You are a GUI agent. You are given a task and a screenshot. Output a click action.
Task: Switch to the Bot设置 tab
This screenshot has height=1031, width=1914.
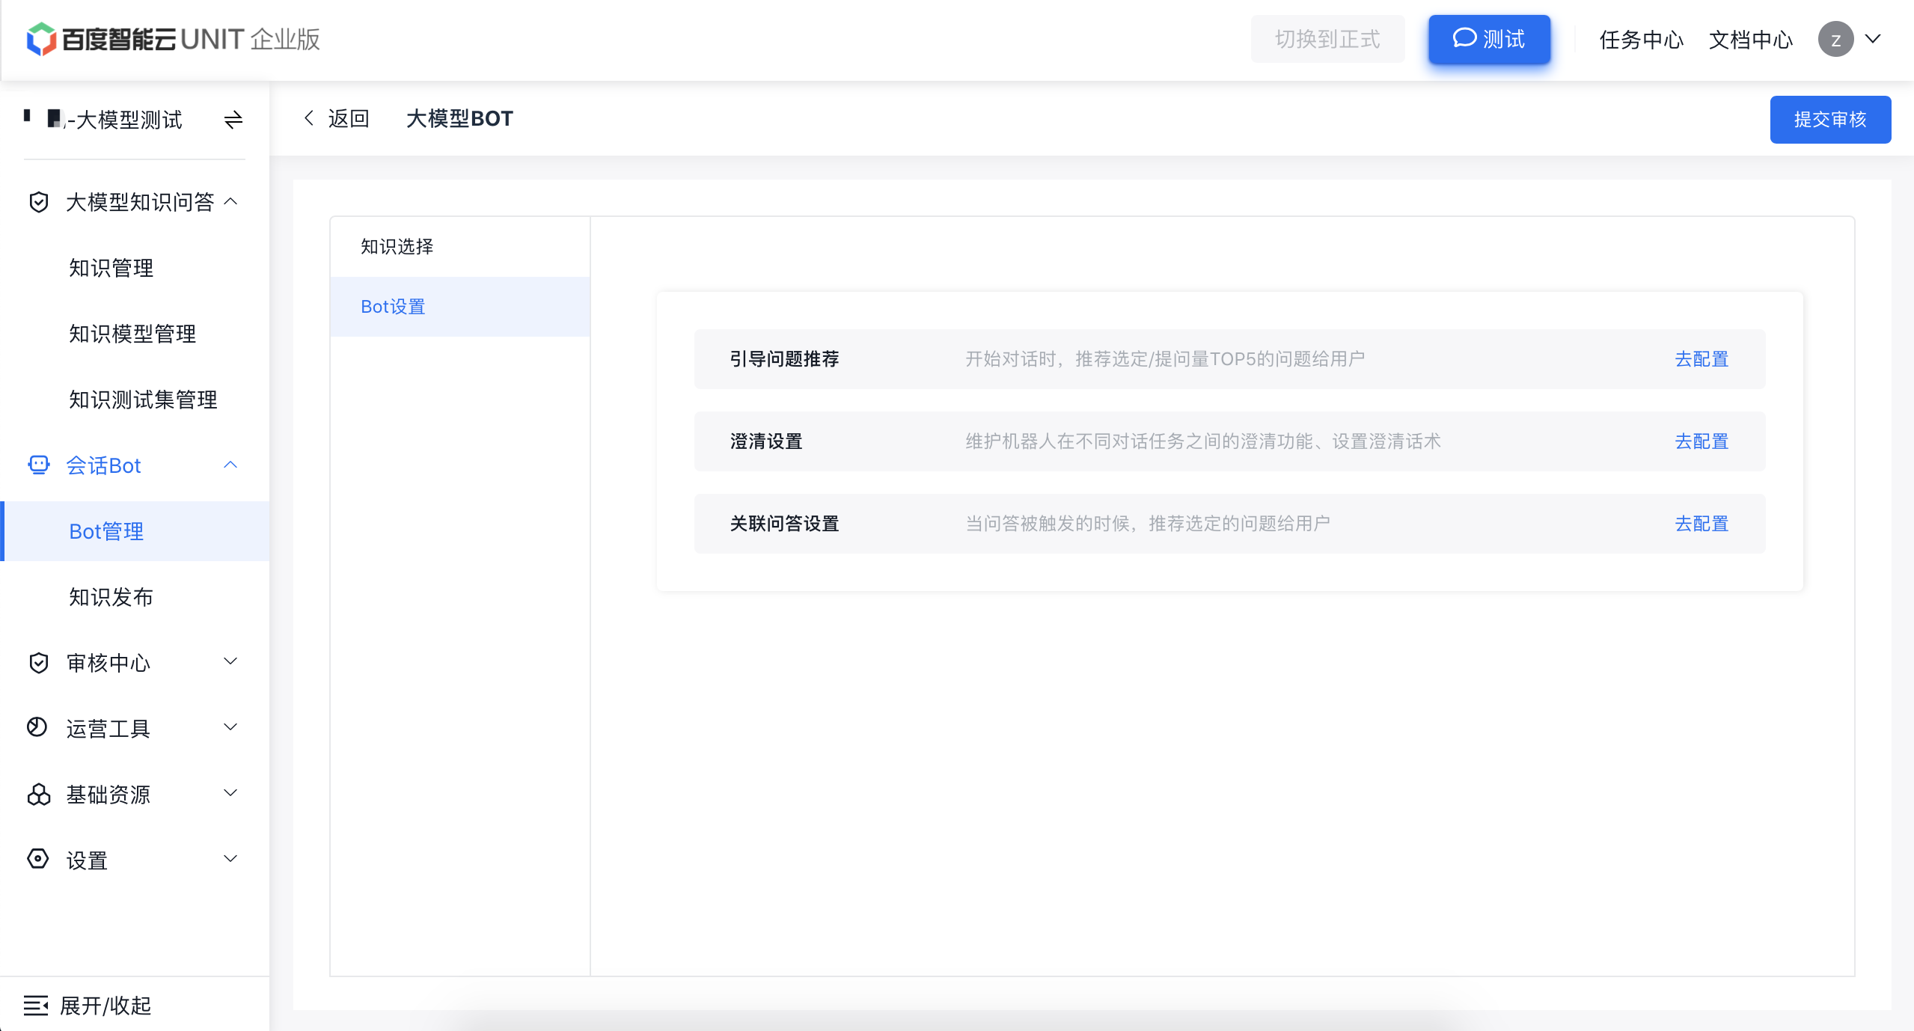pos(460,307)
